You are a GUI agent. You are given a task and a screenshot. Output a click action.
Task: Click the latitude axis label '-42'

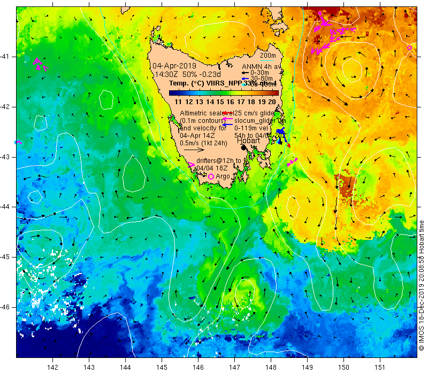tap(5, 107)
